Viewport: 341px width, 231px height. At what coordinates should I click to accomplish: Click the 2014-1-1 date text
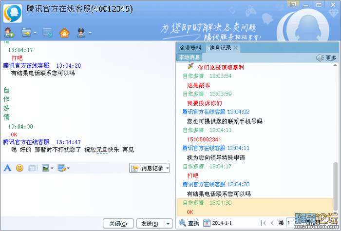click(x=222, y=223)
